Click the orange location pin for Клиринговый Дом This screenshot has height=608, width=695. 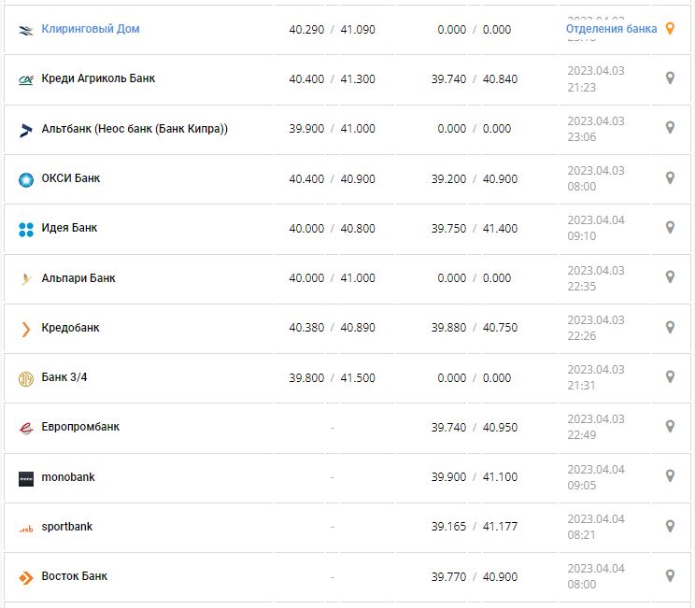[x=669, y=29]
